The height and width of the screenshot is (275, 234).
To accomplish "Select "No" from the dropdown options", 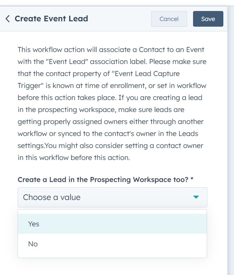I will [x=113, y=244].
